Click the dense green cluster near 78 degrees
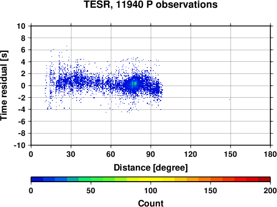 pos(134,84)
